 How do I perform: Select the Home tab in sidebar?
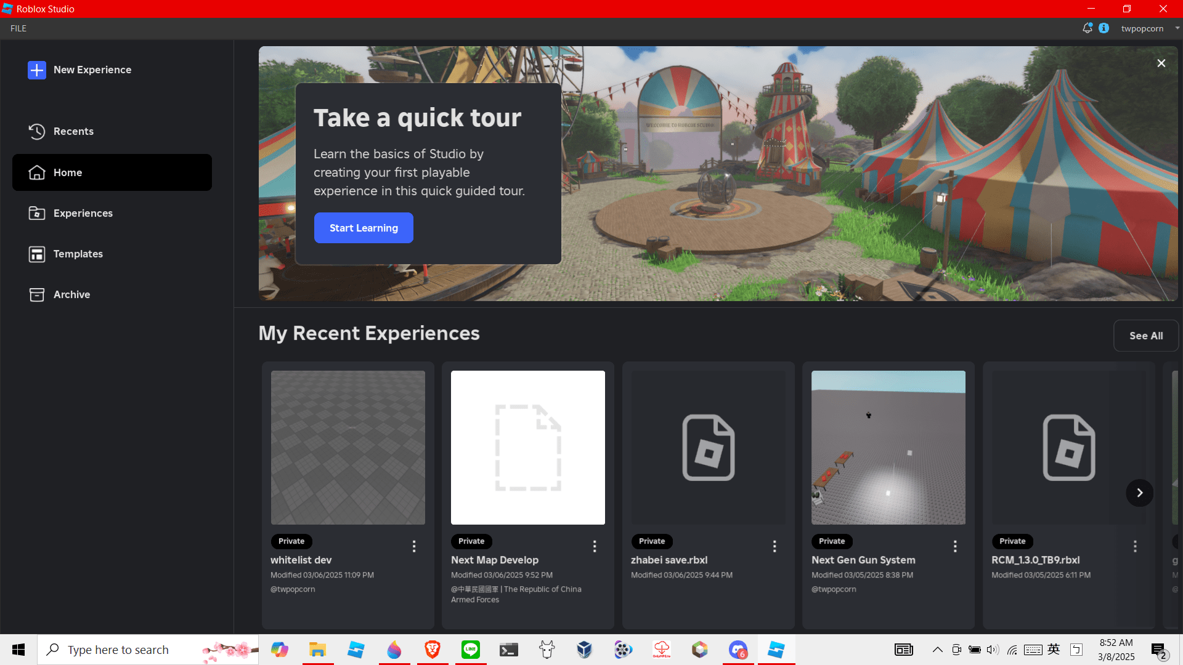[x=112, y=172]
